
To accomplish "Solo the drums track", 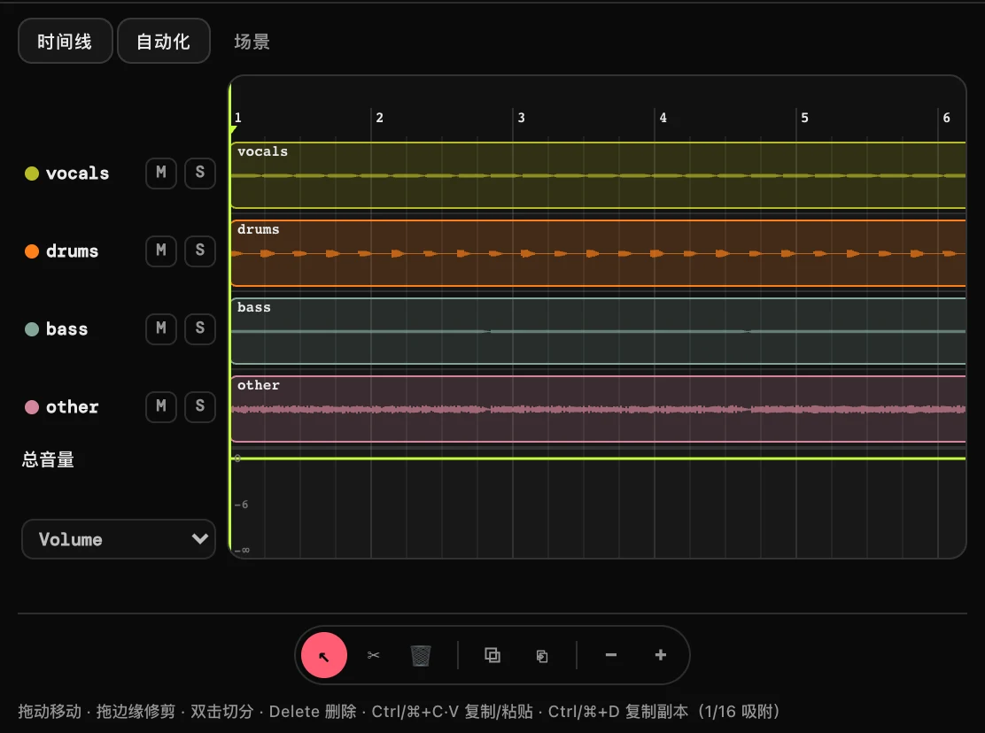I will pos(200,251).
